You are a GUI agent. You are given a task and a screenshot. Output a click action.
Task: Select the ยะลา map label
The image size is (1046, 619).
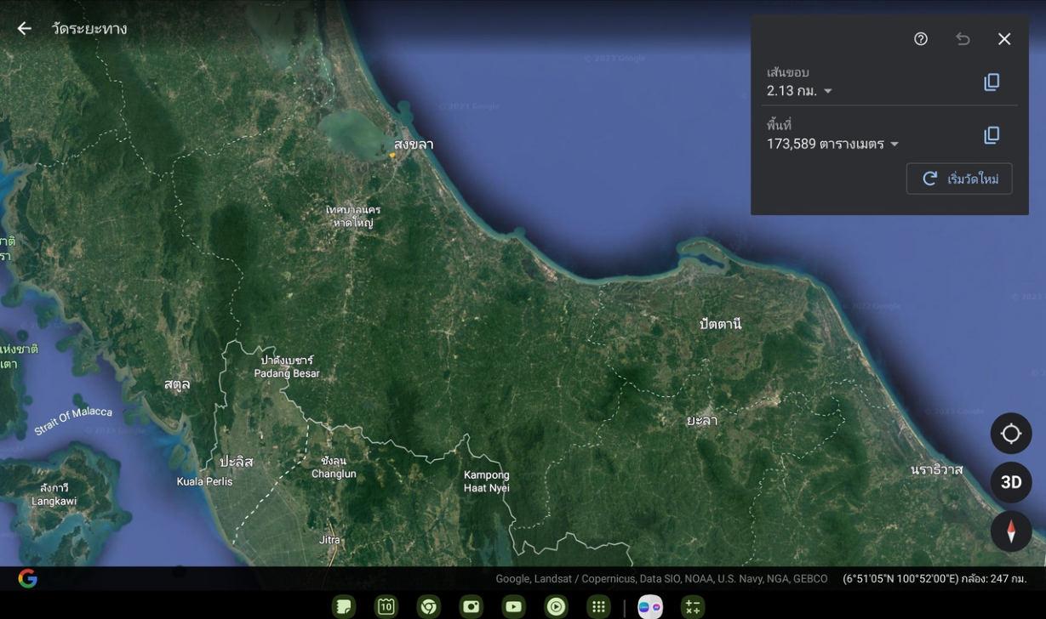tap(702, 420)
